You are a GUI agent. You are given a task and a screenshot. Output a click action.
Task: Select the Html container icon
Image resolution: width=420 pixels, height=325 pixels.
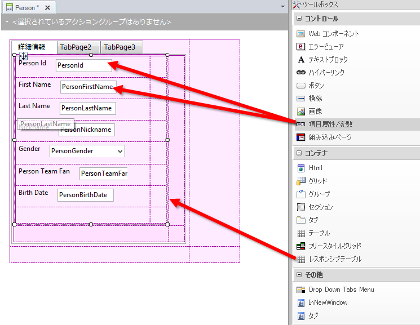point(301,168)
